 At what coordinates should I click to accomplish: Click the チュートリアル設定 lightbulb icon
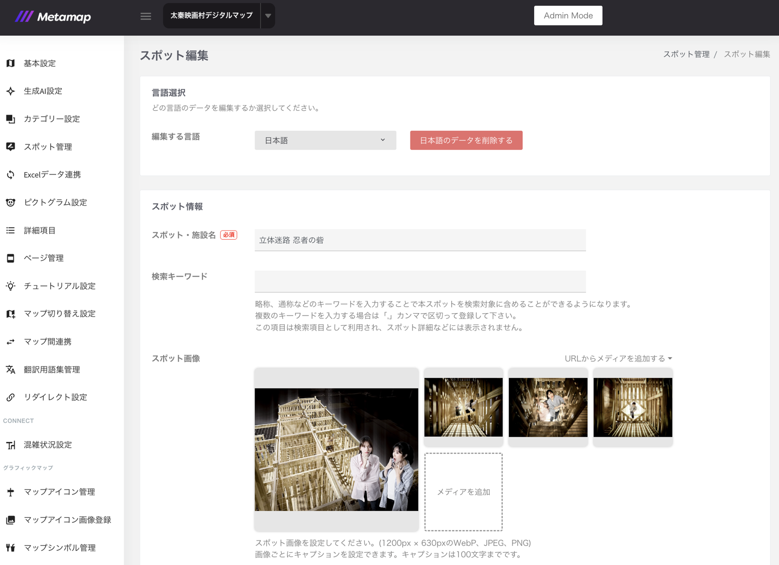coord(11,286)
